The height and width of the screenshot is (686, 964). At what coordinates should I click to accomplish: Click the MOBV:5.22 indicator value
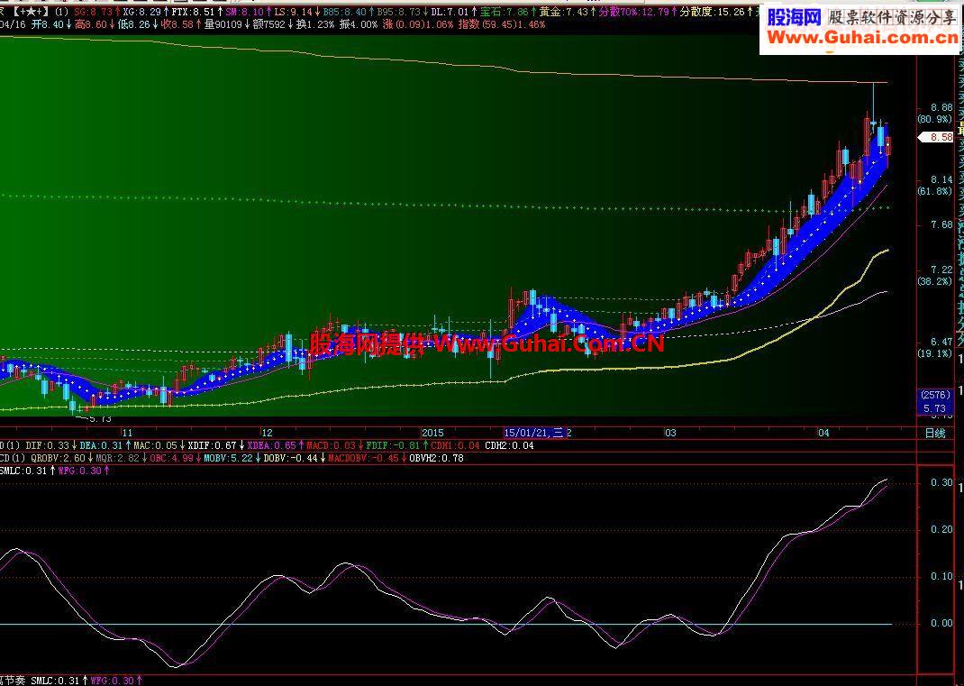[228, 458]
